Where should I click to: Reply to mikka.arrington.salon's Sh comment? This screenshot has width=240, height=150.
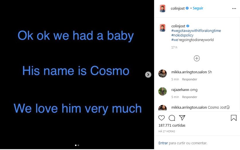pos(190,79)
